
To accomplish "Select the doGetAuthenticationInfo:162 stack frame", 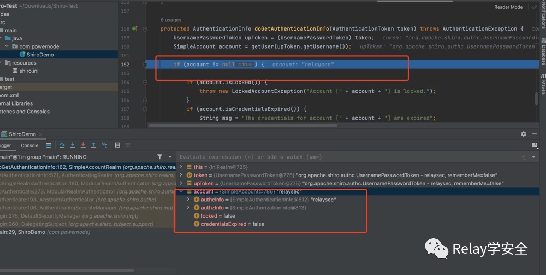I will pyautogui.click(x=88, y=167).
